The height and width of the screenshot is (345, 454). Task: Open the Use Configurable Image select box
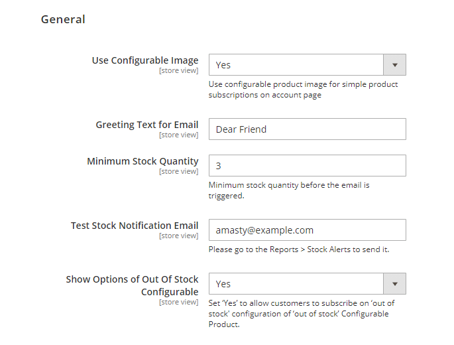(296, 65)
